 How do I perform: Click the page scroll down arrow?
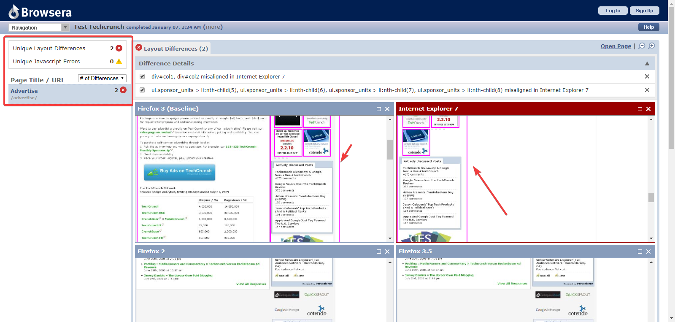click(672, 319)
